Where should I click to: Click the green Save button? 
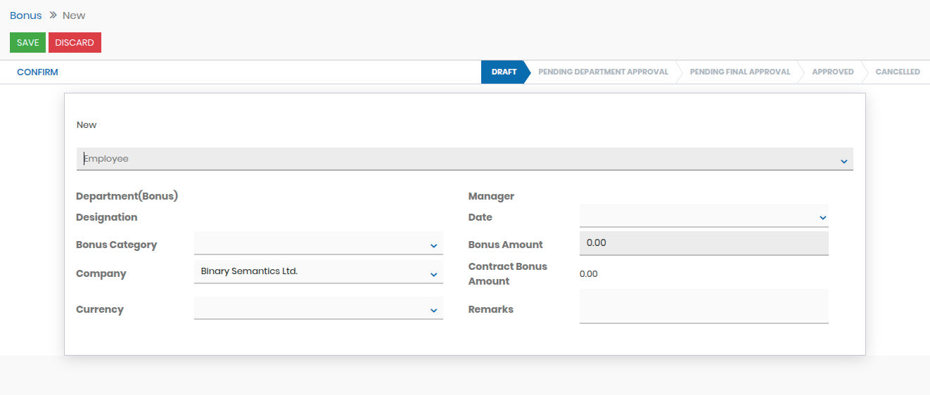[27, 43]
